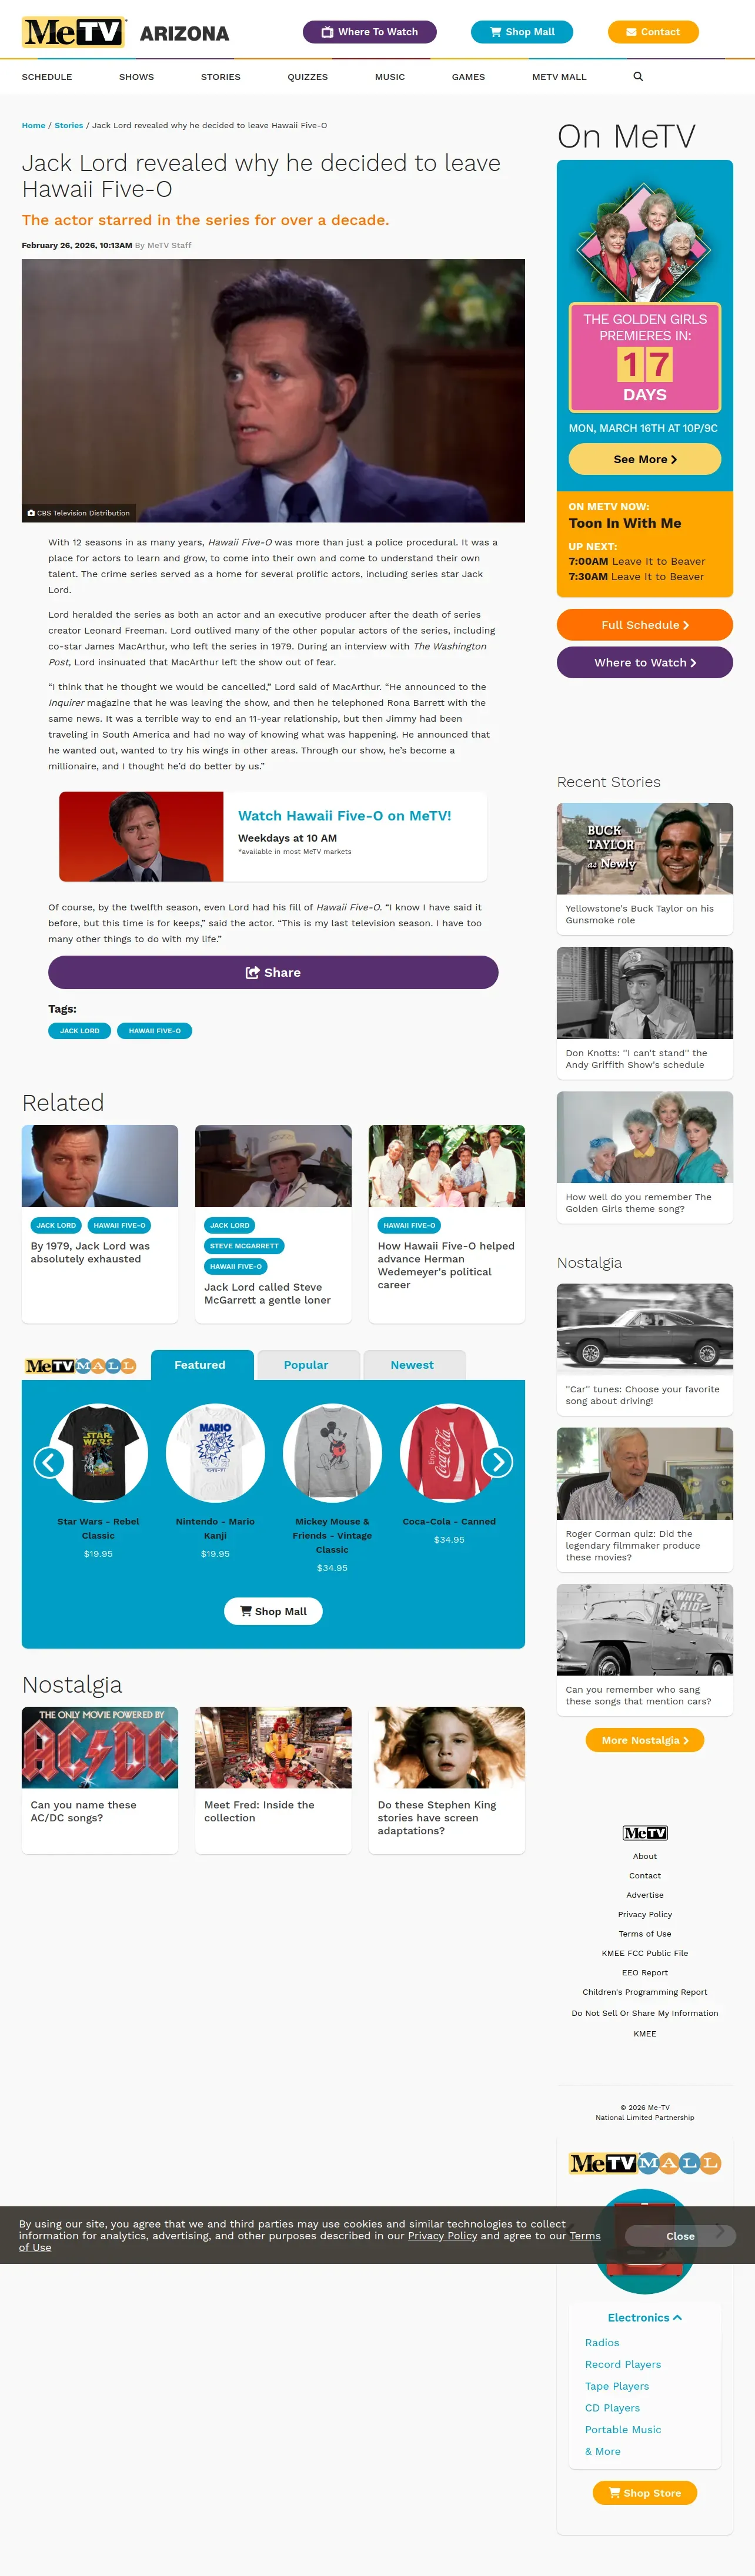
Task: Open the Star Wars Rebel Classic shirt thumbnail
Action: point(98,1453)
